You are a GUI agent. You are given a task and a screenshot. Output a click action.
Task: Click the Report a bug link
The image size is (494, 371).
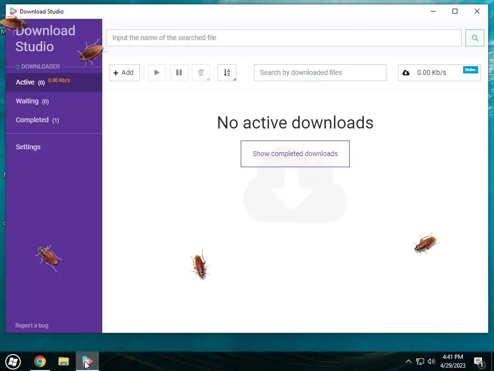click(32, 326)
